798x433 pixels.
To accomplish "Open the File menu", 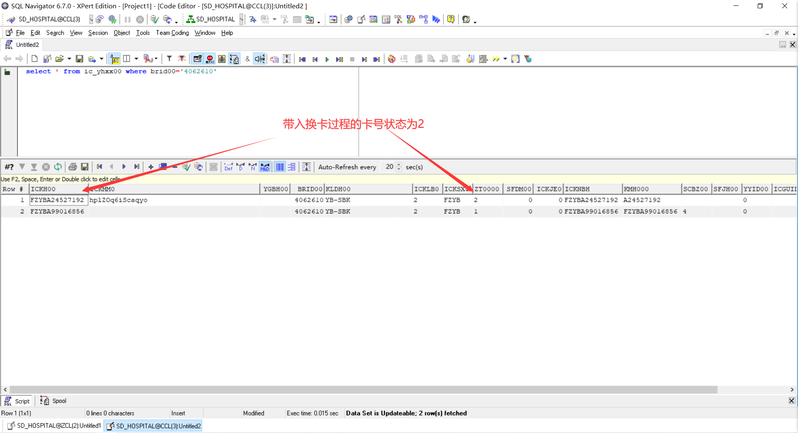I will (20, 33).
